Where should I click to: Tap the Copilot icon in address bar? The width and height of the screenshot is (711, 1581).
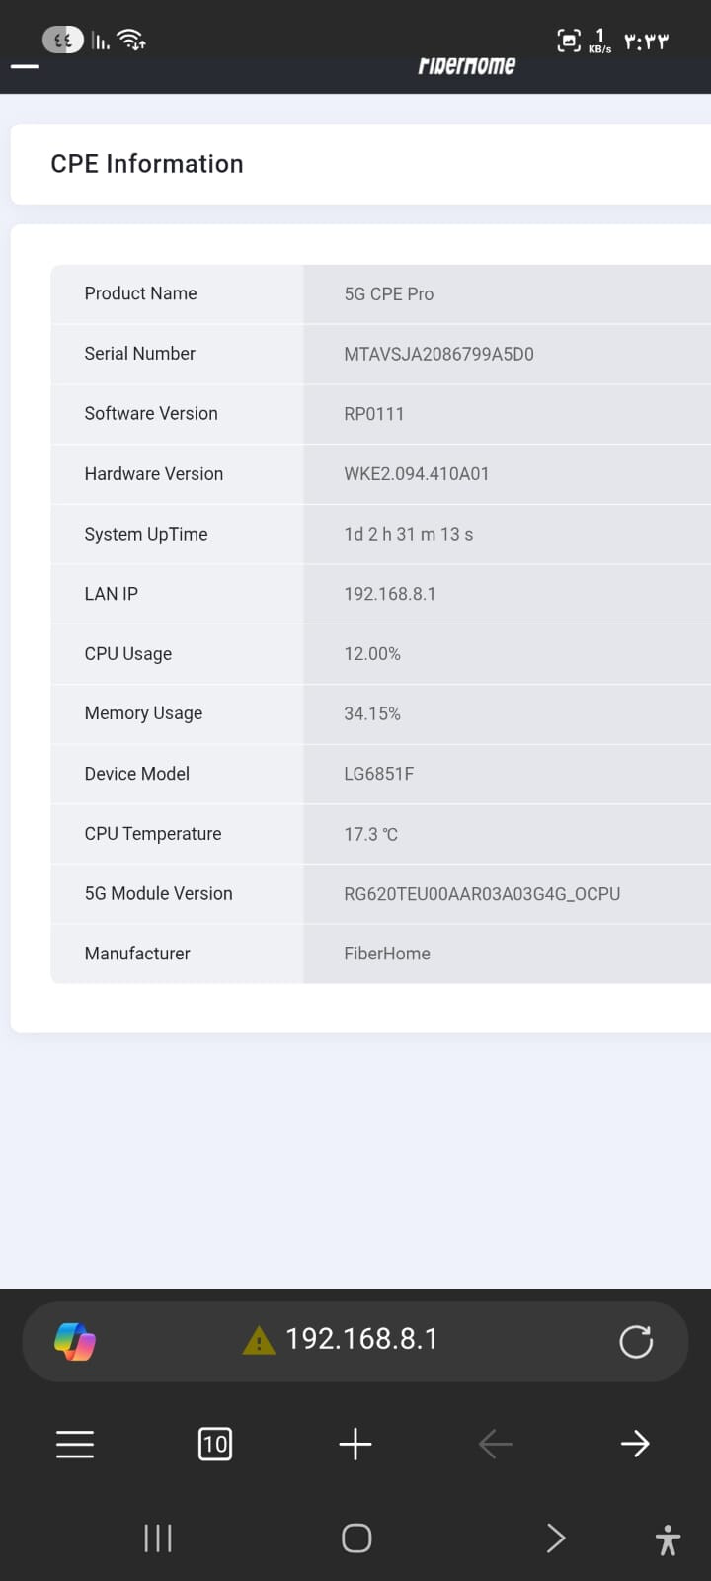[x=75, y=1341]
